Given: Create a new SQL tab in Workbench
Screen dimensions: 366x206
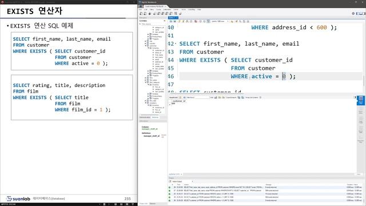Looking at the screenshot, I should [141, 14].
